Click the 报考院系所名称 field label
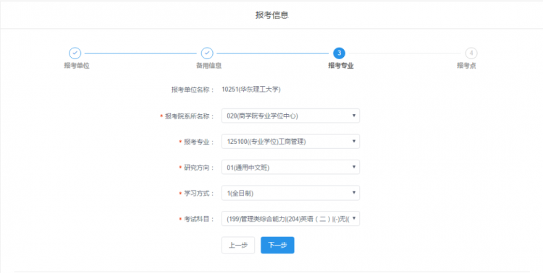The height and width of the screenshot is (273, 543). tap(190, 116)
